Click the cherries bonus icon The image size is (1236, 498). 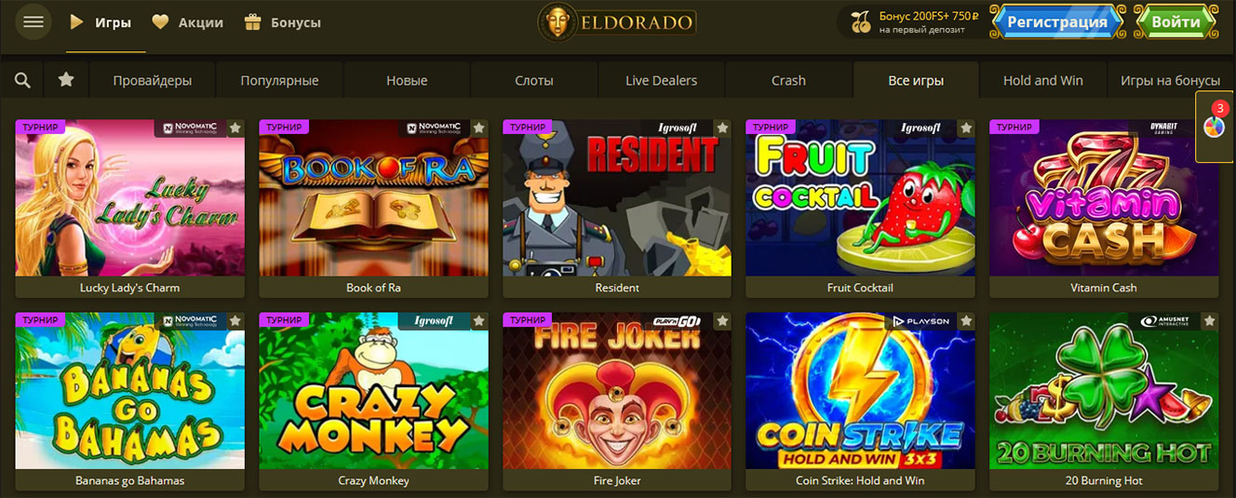click(861, 22)
